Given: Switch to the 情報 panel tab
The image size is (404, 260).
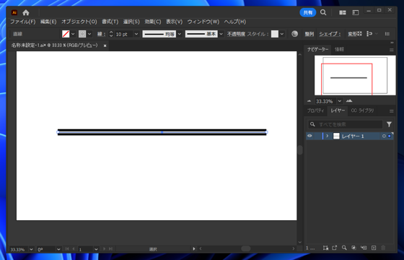Looking at the screenshot, I should click(x=339, y=49).
